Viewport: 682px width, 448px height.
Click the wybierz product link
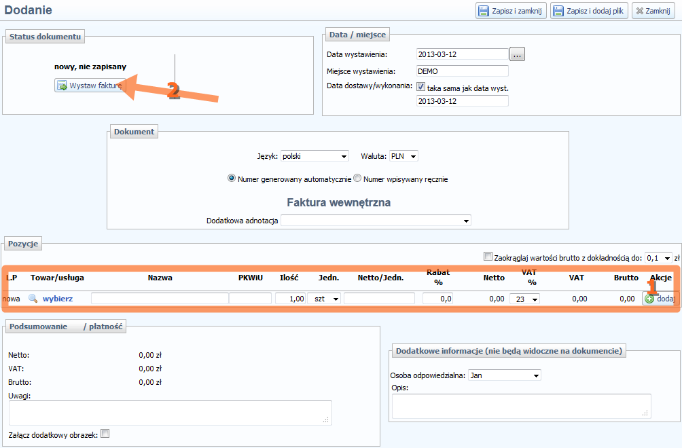pyautogui.click(x=58, y=299)
